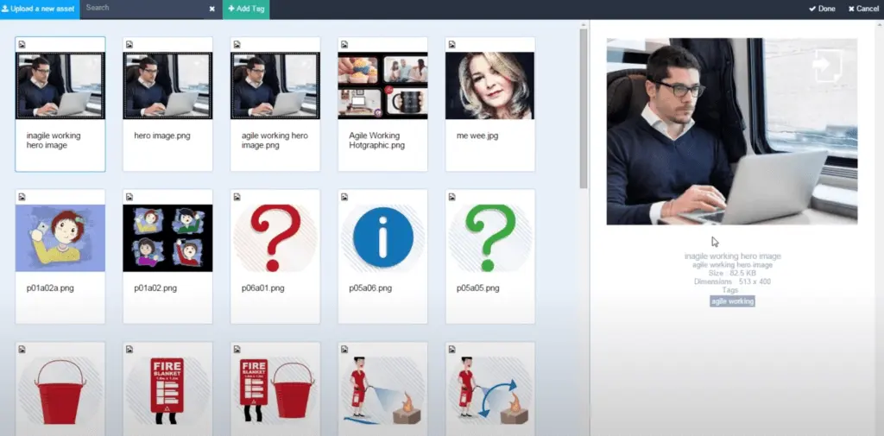Click image-type icon on p01a02a.png card

(22, 197)
